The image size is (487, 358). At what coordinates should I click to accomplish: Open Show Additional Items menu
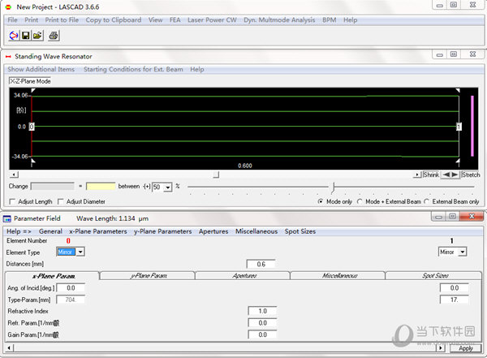tap(41, 69)
